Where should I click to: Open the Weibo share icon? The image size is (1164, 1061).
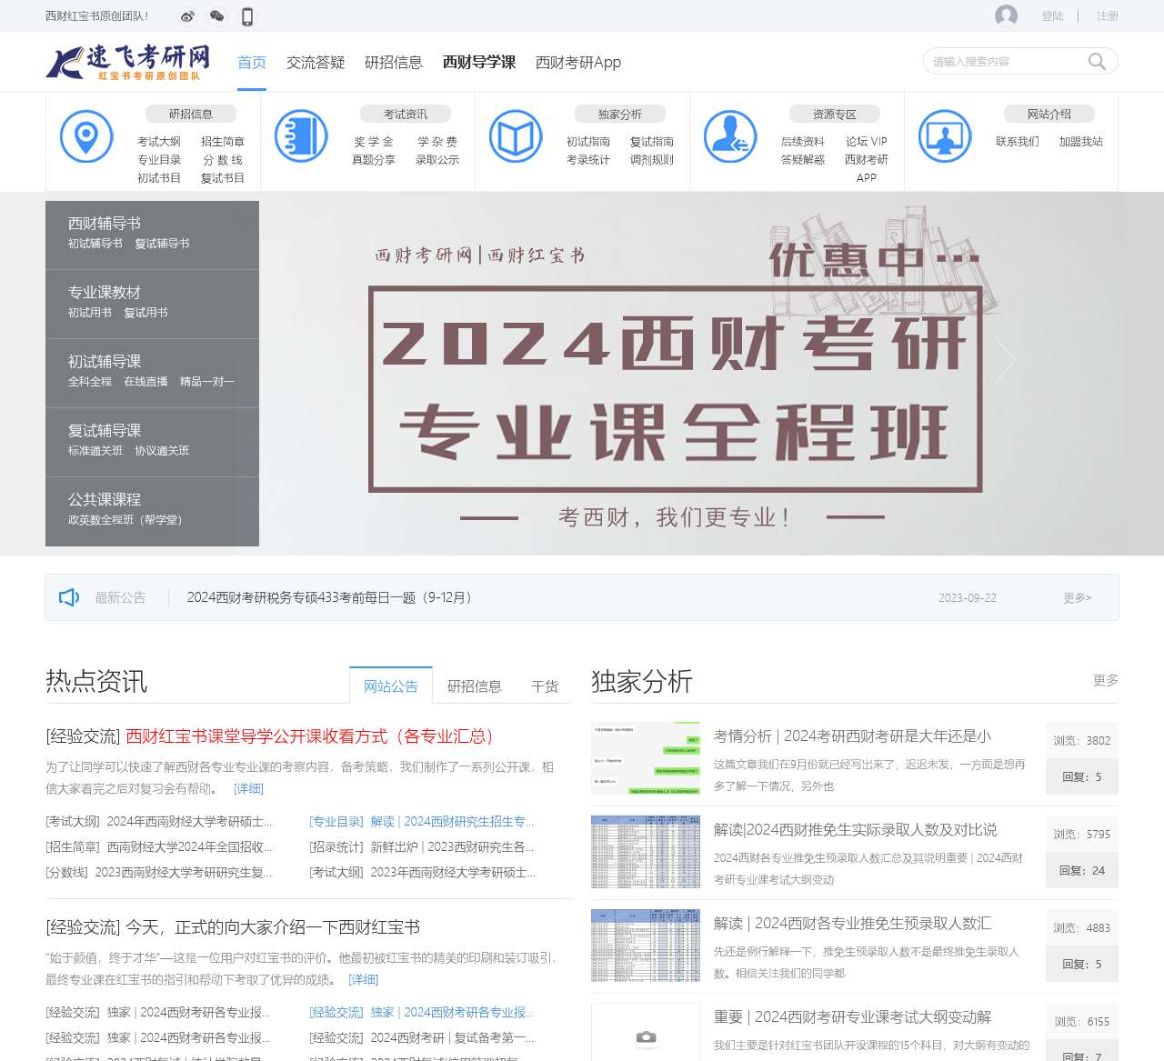(x=187, y=15)
